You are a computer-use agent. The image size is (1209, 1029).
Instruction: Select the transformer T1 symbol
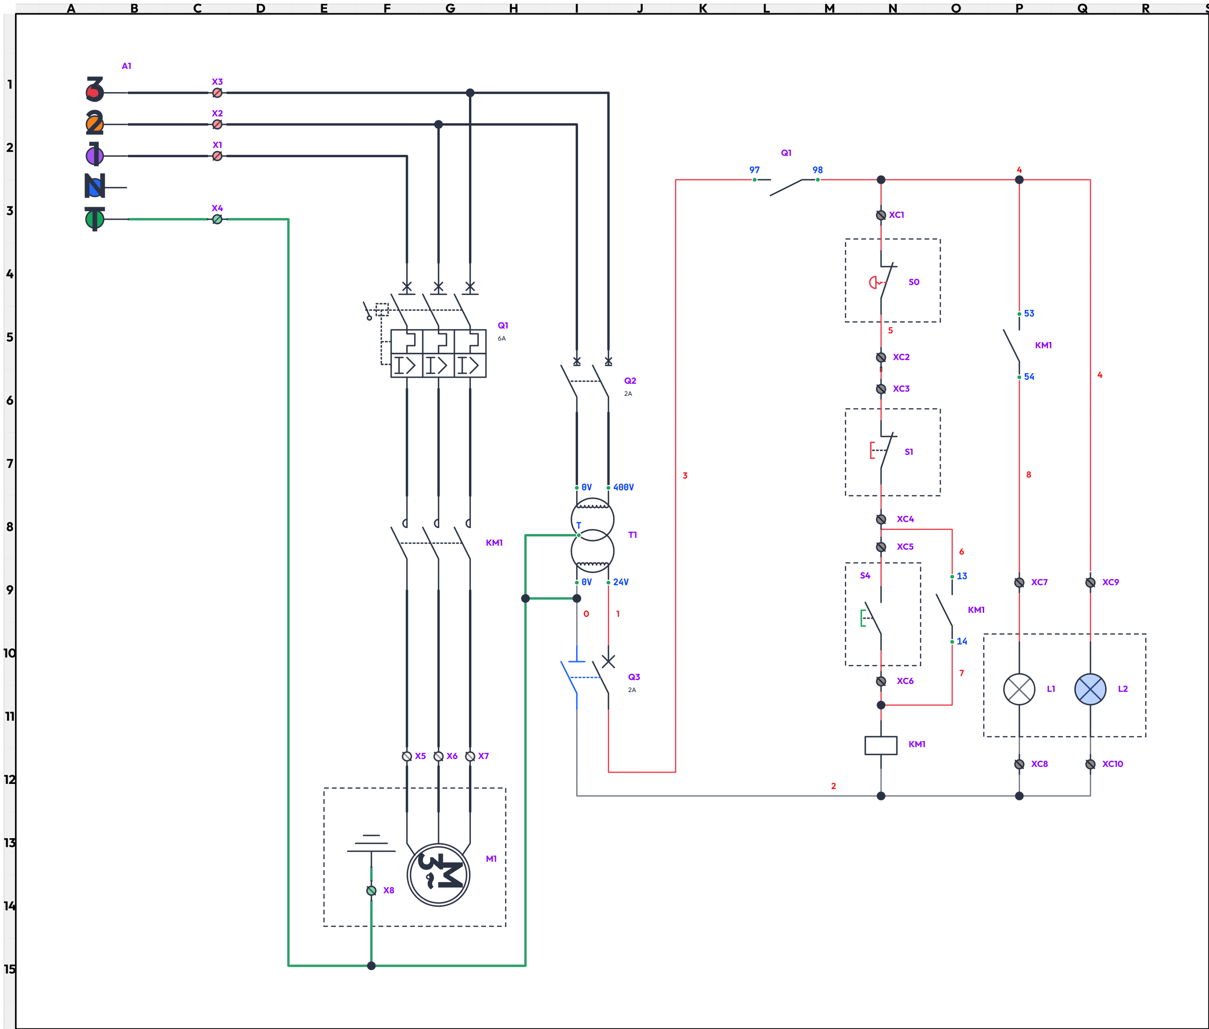point(592,535)
